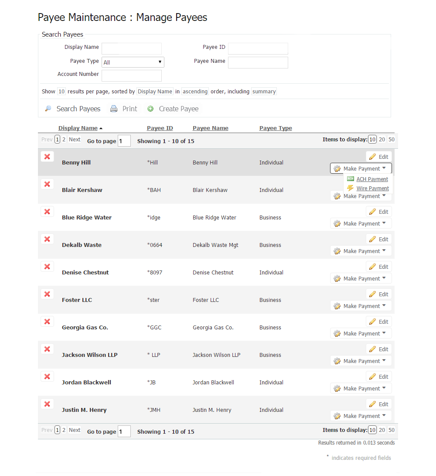The width and height of the screenshot is (436, 476).
Task: Open Make Payment dropdown for Justin M. Henry
Action: 361,416
